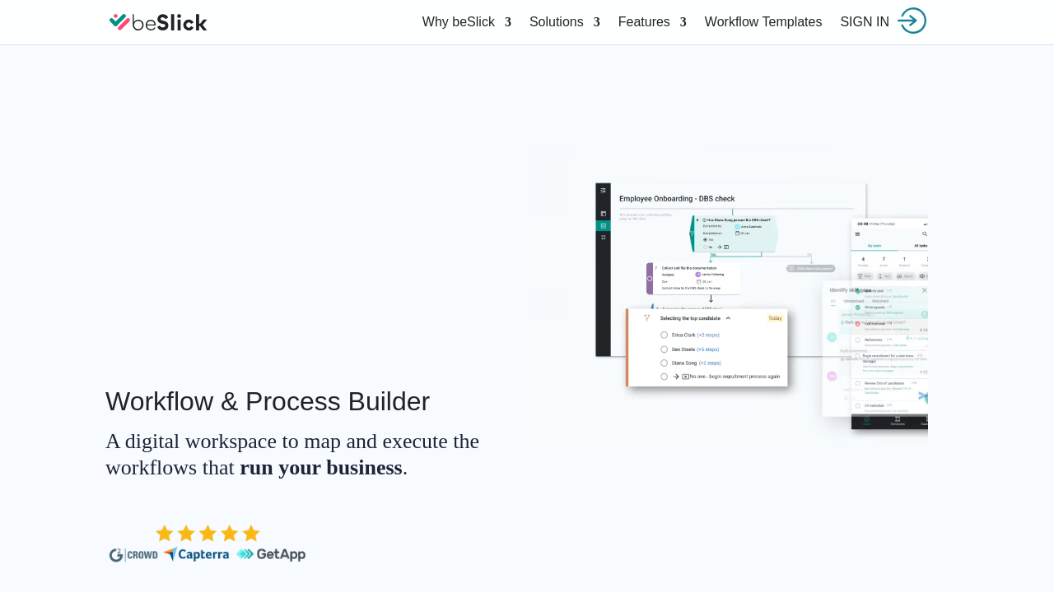Click the five-star rating graphic
The height and width of the screenshot is (592, 1054).
point(208,534)
